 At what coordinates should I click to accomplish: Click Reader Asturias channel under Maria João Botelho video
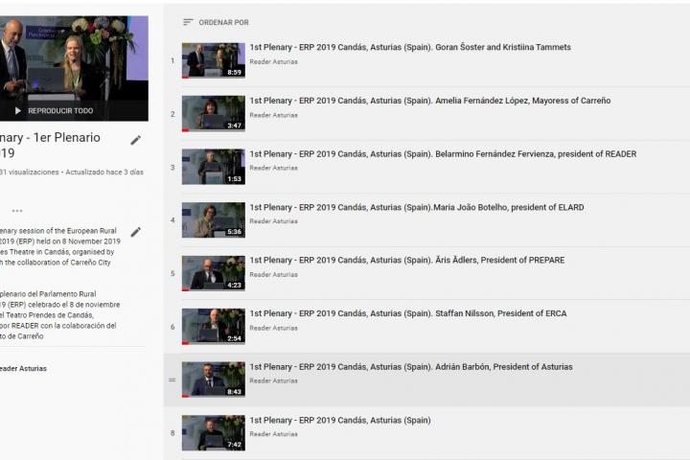273,221
